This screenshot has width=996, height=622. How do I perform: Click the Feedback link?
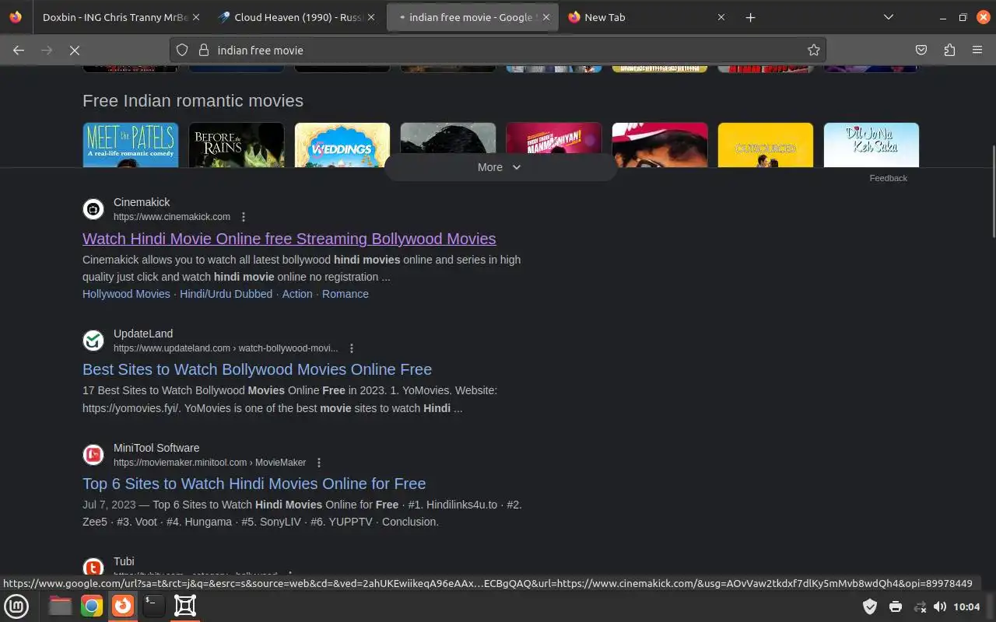click(889, 178)
